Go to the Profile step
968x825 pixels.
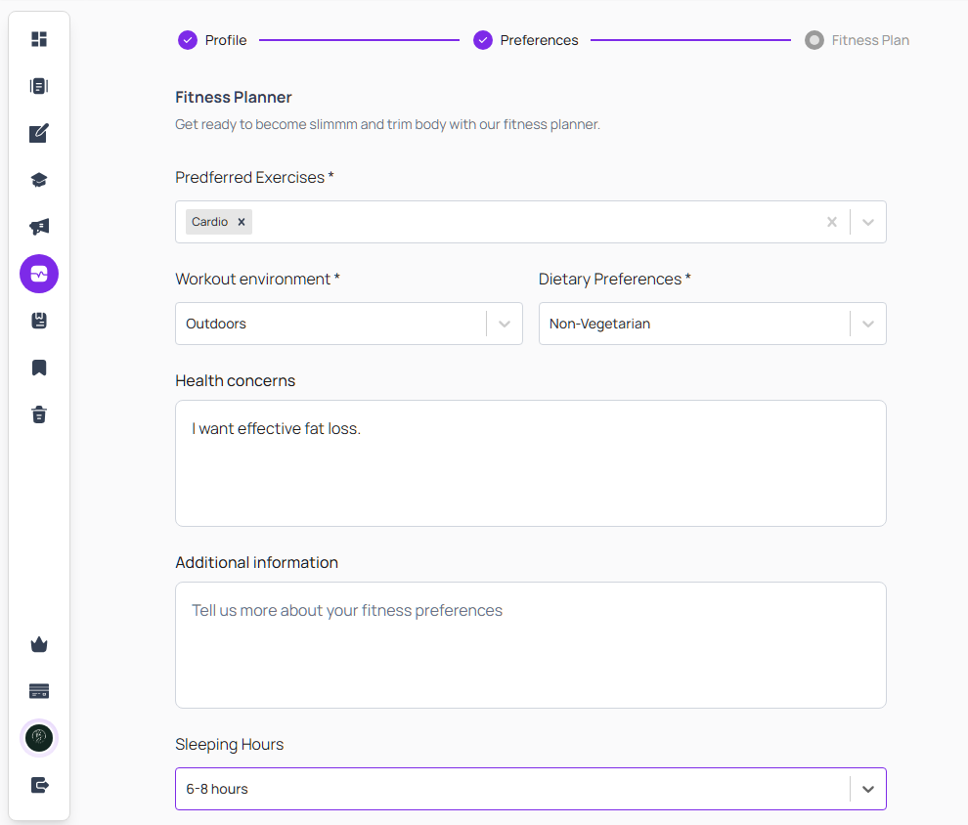click(x=212, y=40)
